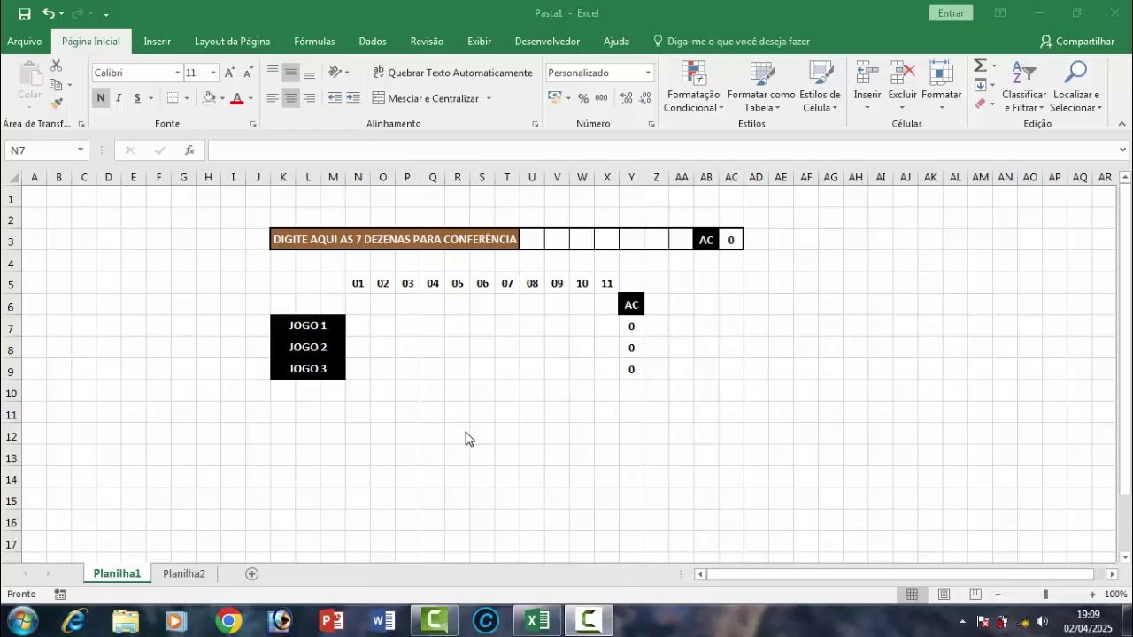Viewport: 1133px width, 637px height.
Task: Open the Planilha2 sheet tab
Action: pos(184,574)
